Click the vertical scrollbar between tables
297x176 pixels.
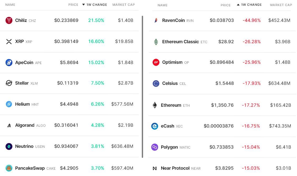tap(143, 87)
